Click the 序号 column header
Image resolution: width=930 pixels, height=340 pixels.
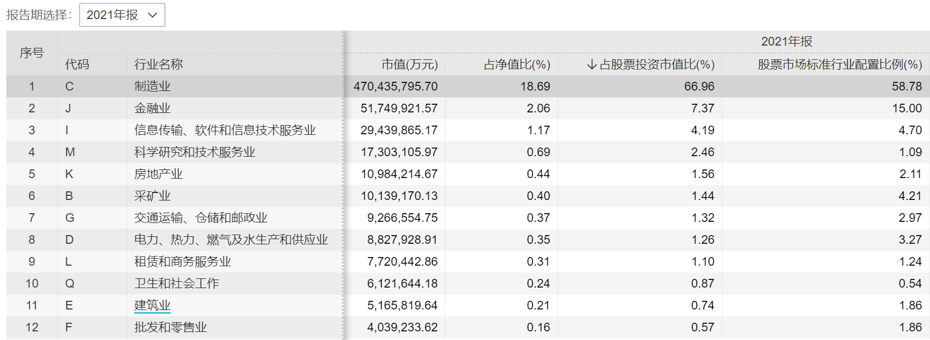click(32, 53)
